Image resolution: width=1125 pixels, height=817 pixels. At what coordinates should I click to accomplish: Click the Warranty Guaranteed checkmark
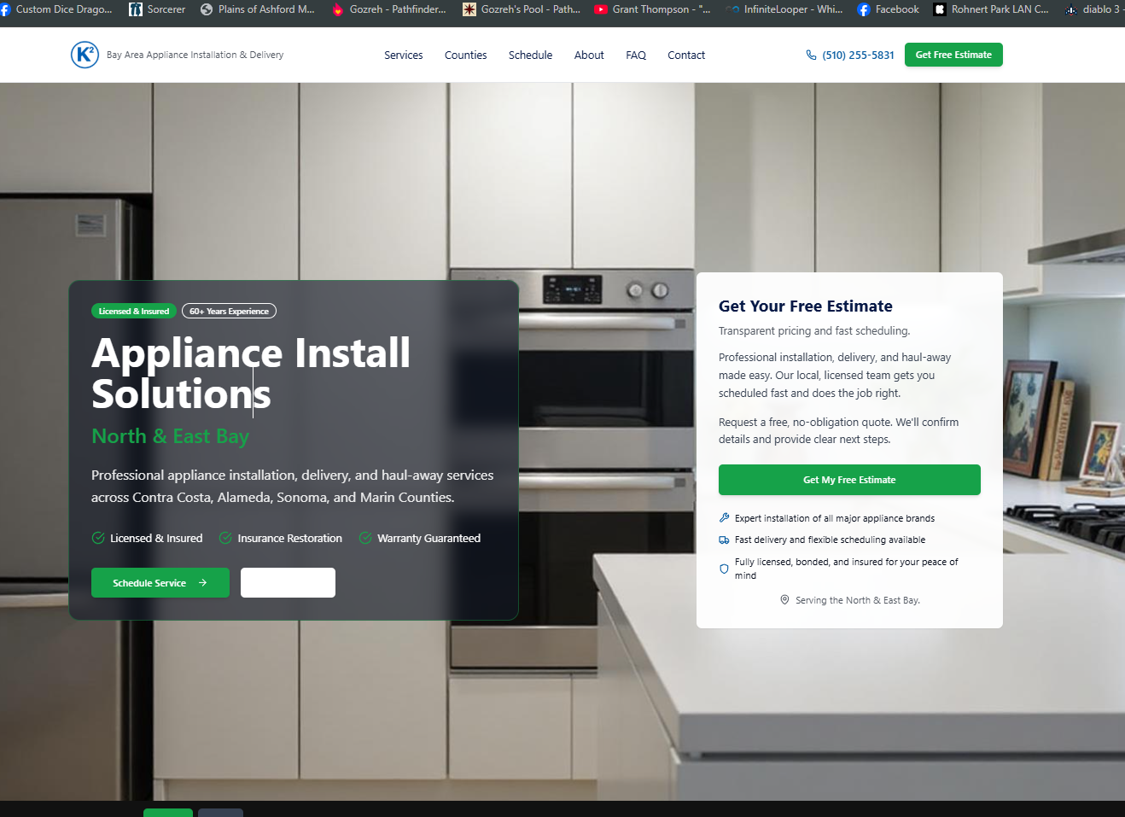pyautogui.click(x=365, y=538)
